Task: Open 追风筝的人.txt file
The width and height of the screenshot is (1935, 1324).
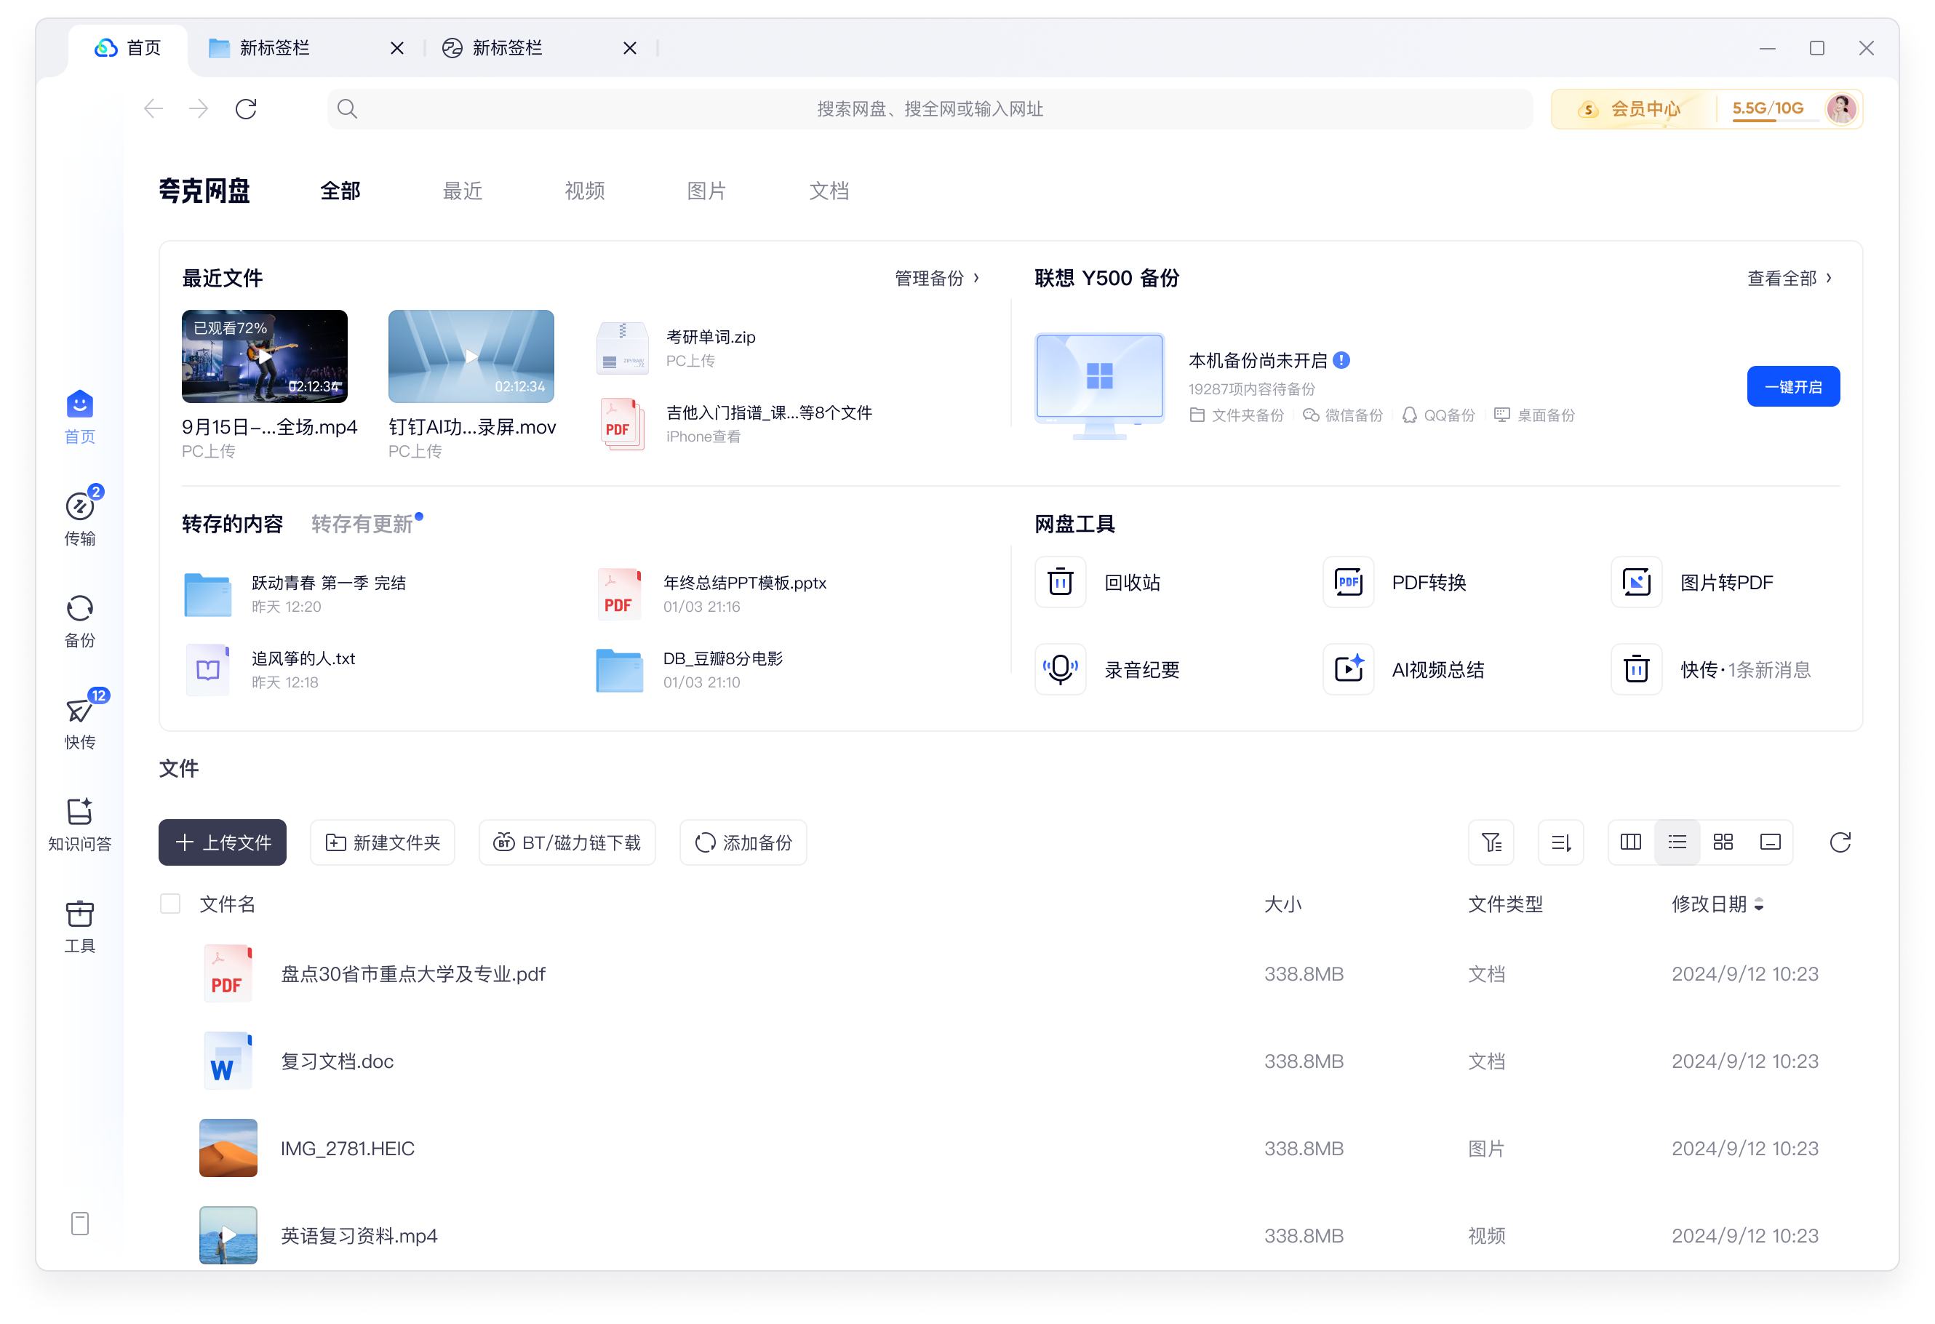Action: (270, 669)
